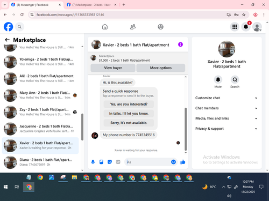The image size is (269, 201).
Task: Send 'In talks. I'll let you know.' response
Action: pos(129,114)
